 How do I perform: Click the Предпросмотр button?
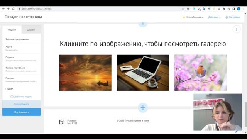pos(22,104)
